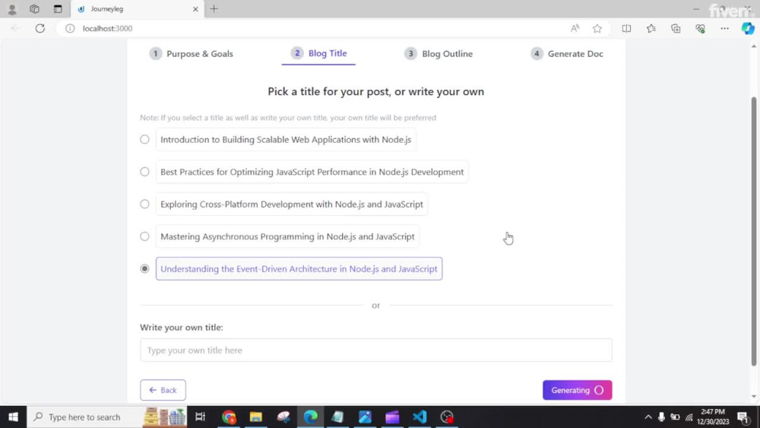The height and width of the screenshot is (428, 760).
Task: Open the Copilot sidebar icon
Action: (x=747, y=29)
